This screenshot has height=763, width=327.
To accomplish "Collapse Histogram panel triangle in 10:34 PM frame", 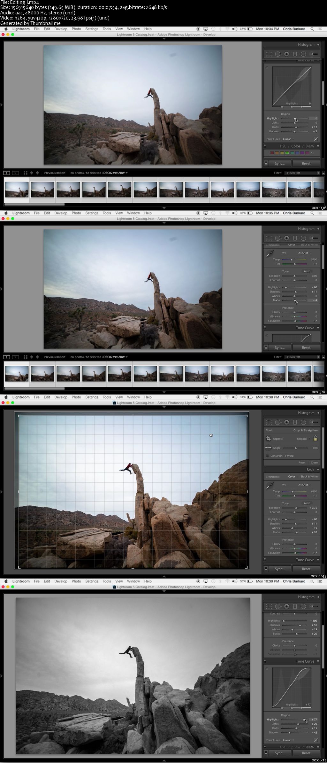I will coord(318,44).
